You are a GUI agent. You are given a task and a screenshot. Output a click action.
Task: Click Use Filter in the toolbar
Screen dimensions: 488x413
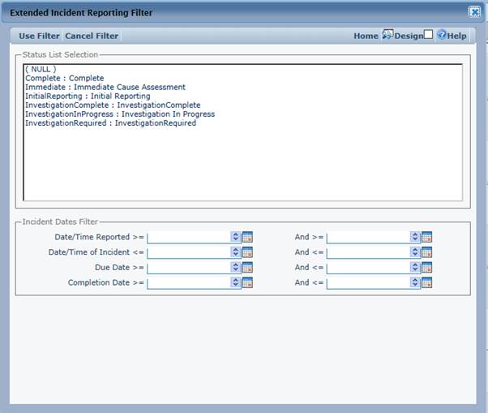coord(39,36)
